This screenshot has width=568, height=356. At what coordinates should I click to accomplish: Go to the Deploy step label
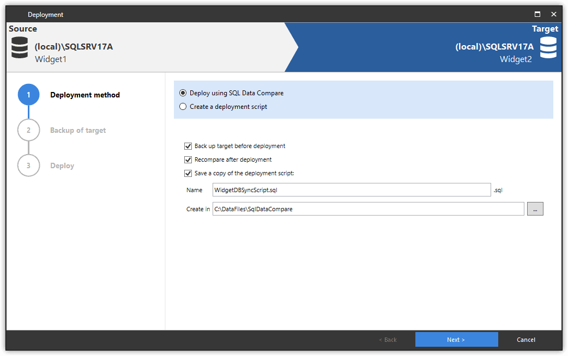click(x=62, y=165)
